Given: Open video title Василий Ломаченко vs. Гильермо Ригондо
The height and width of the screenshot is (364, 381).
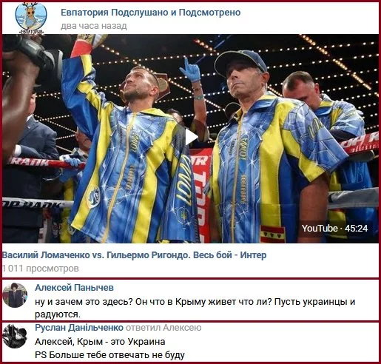Looking at the screenshot, I should tap(134, 255).
